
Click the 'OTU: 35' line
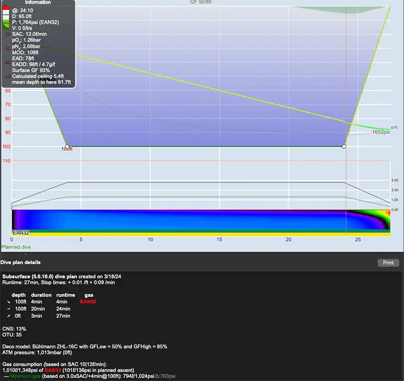(x=12, y=335)
